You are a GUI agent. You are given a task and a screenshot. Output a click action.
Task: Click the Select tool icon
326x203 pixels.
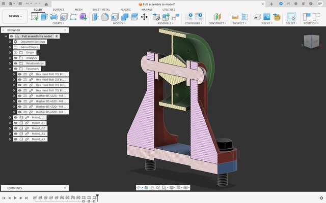point(291,17)
